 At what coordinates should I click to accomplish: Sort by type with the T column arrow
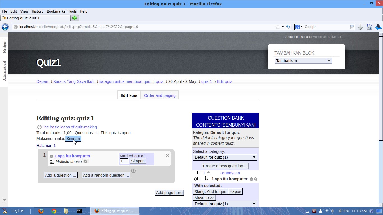tap(208, 172)
